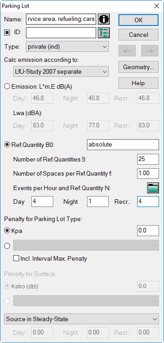This screenshot has height=343, width=164.
Task: Click the Ref.Quantity B0 field showing absolute
Action: 123,145
